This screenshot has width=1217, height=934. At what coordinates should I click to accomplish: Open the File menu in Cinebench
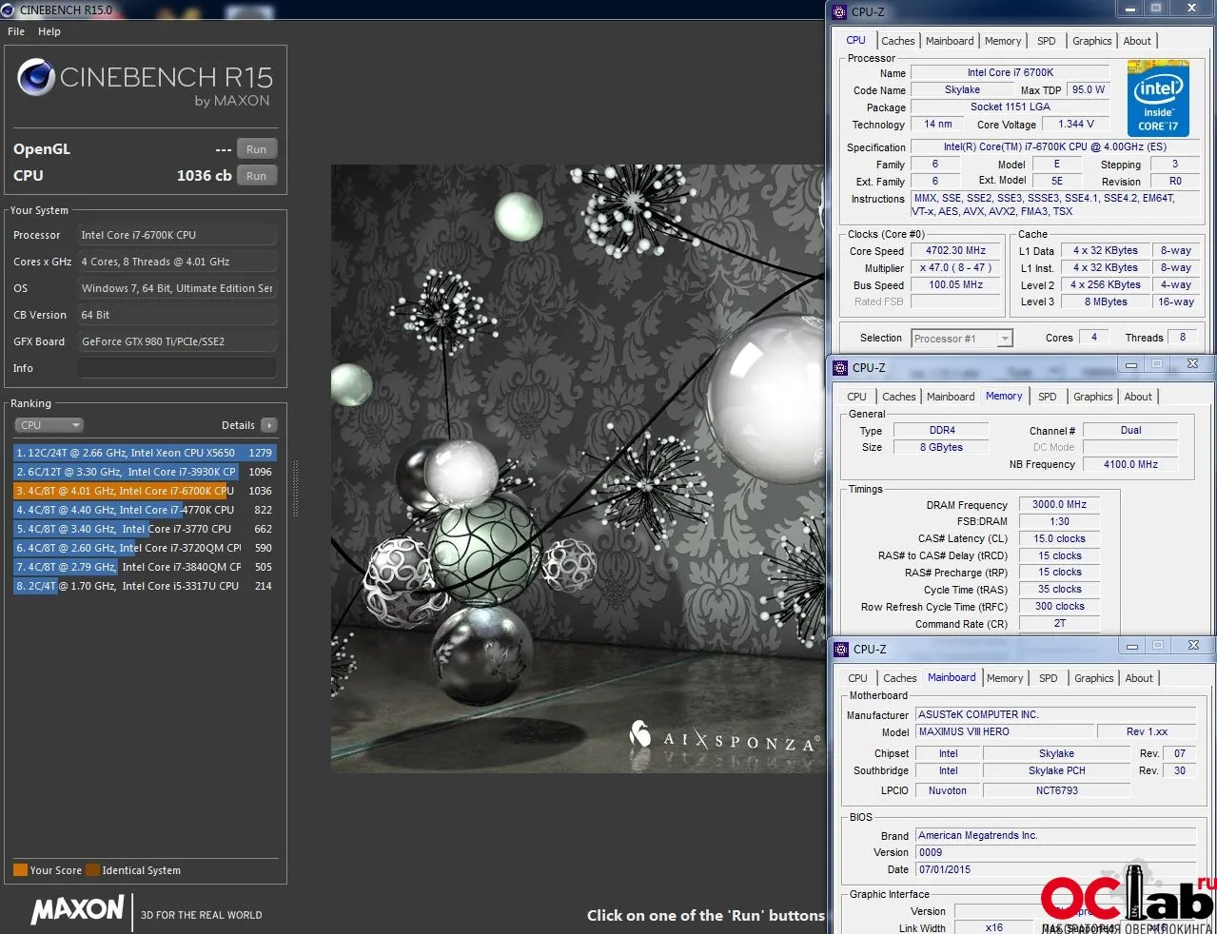(16, 31)
